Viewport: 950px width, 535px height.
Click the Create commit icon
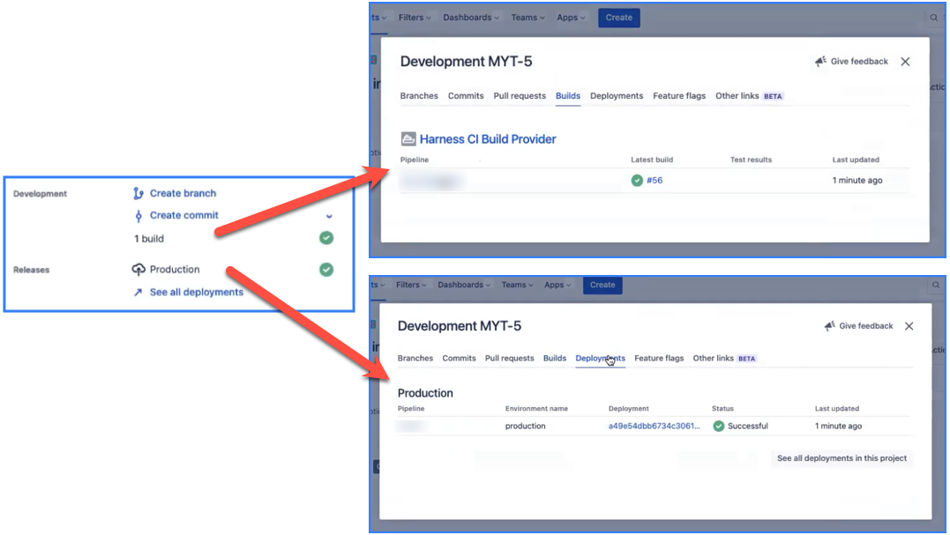pyautogui.click(x=138, y=216)
